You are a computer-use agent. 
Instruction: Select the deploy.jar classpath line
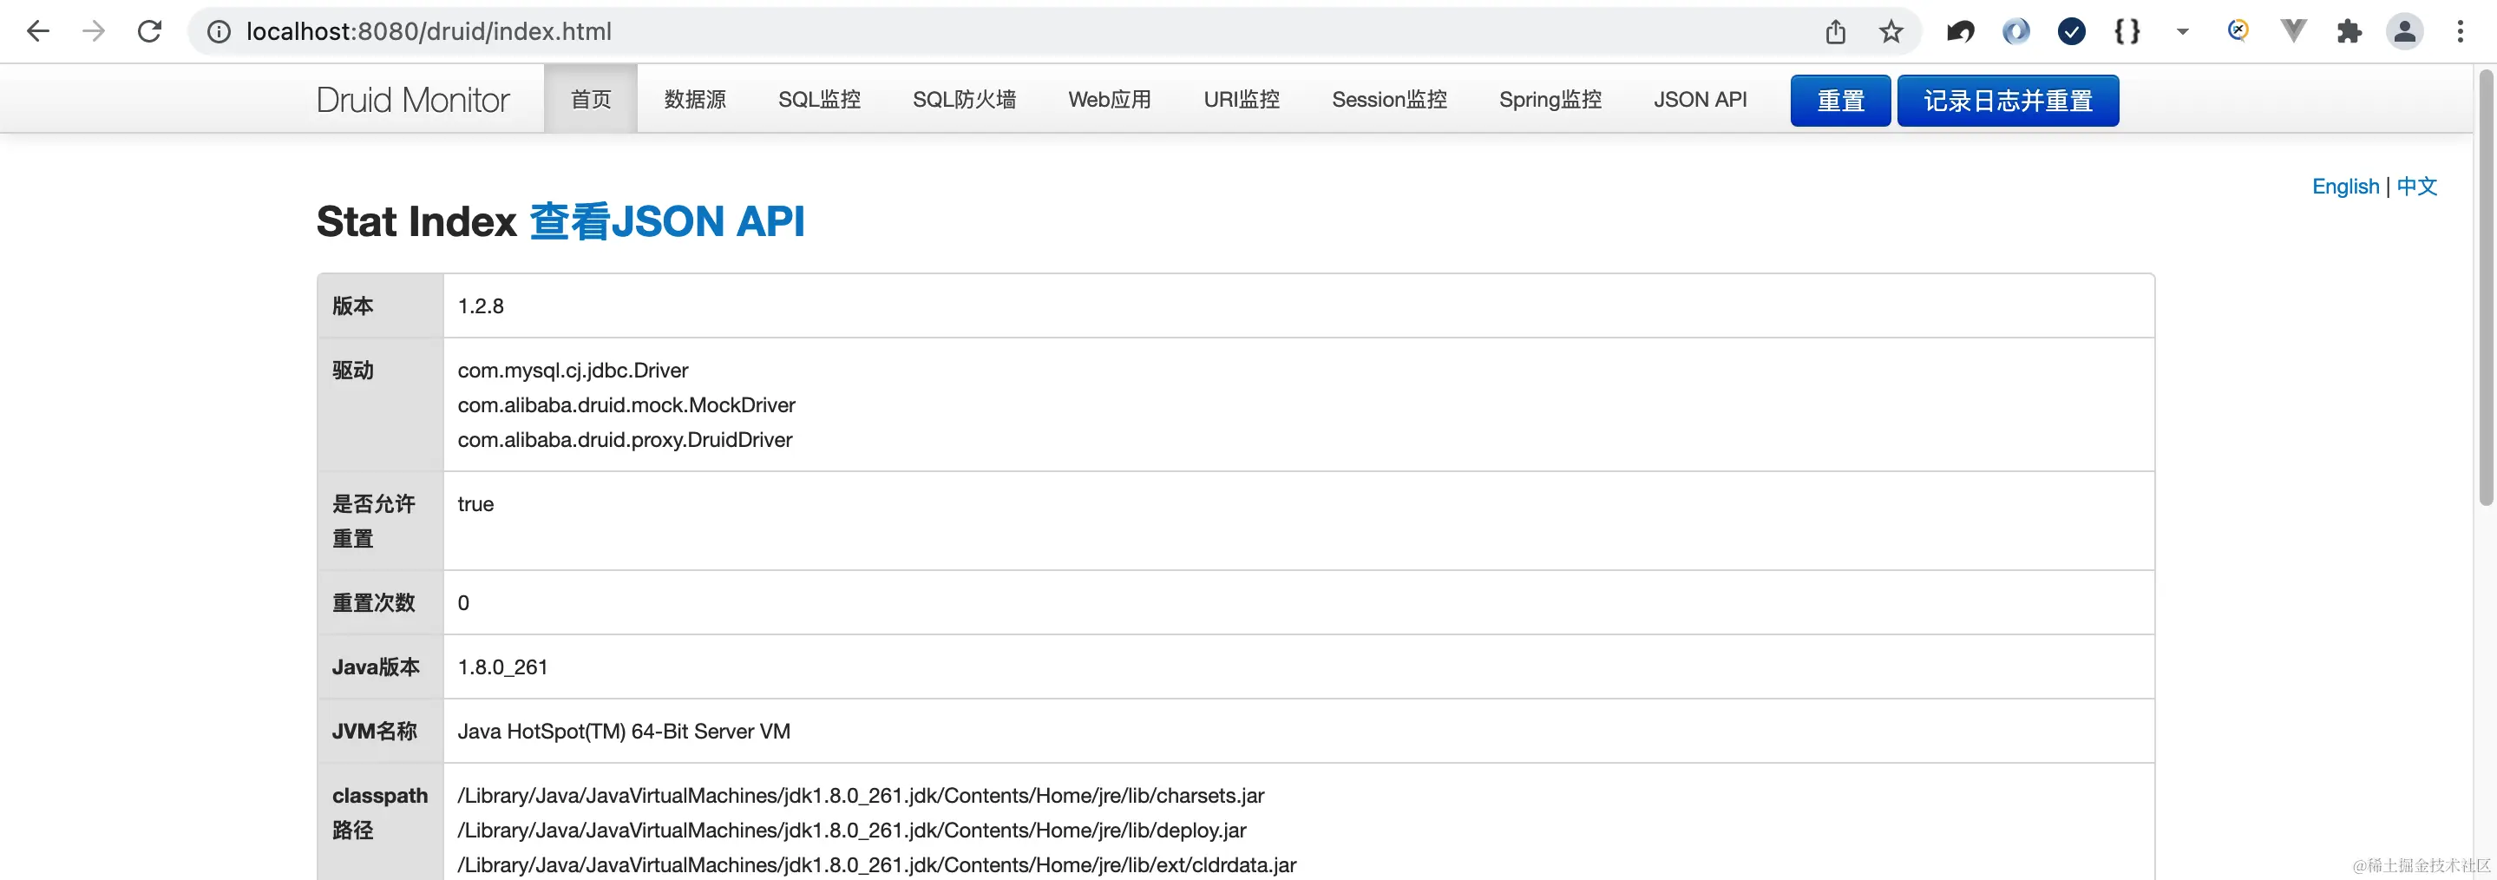click(x=852, y=831)
